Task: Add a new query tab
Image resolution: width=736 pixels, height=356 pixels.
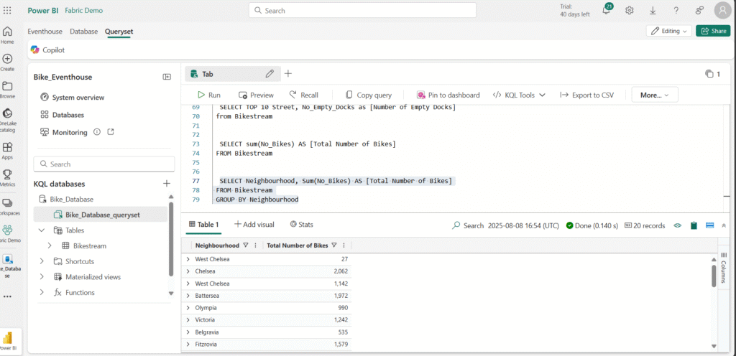Action: (288, 73)
